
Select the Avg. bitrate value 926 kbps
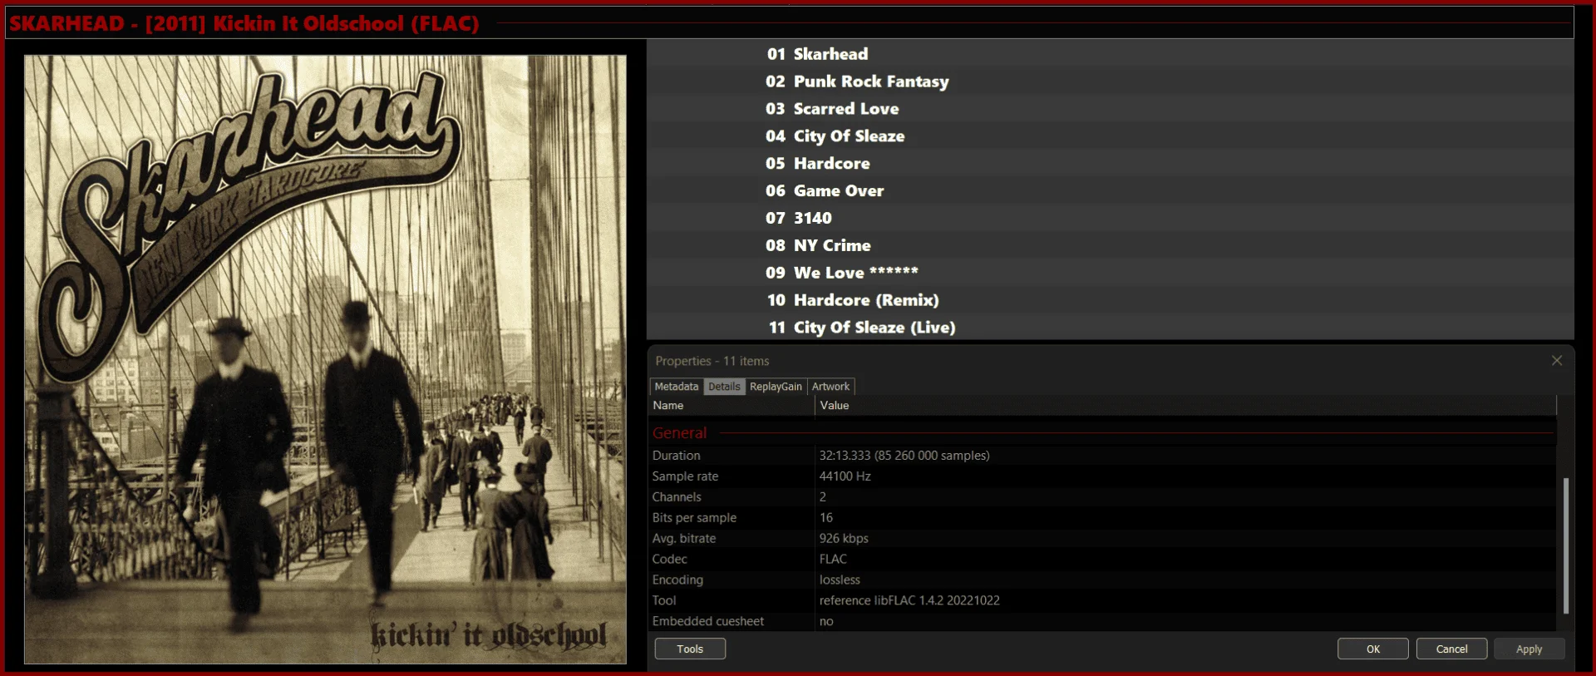(x=844, y=539)
